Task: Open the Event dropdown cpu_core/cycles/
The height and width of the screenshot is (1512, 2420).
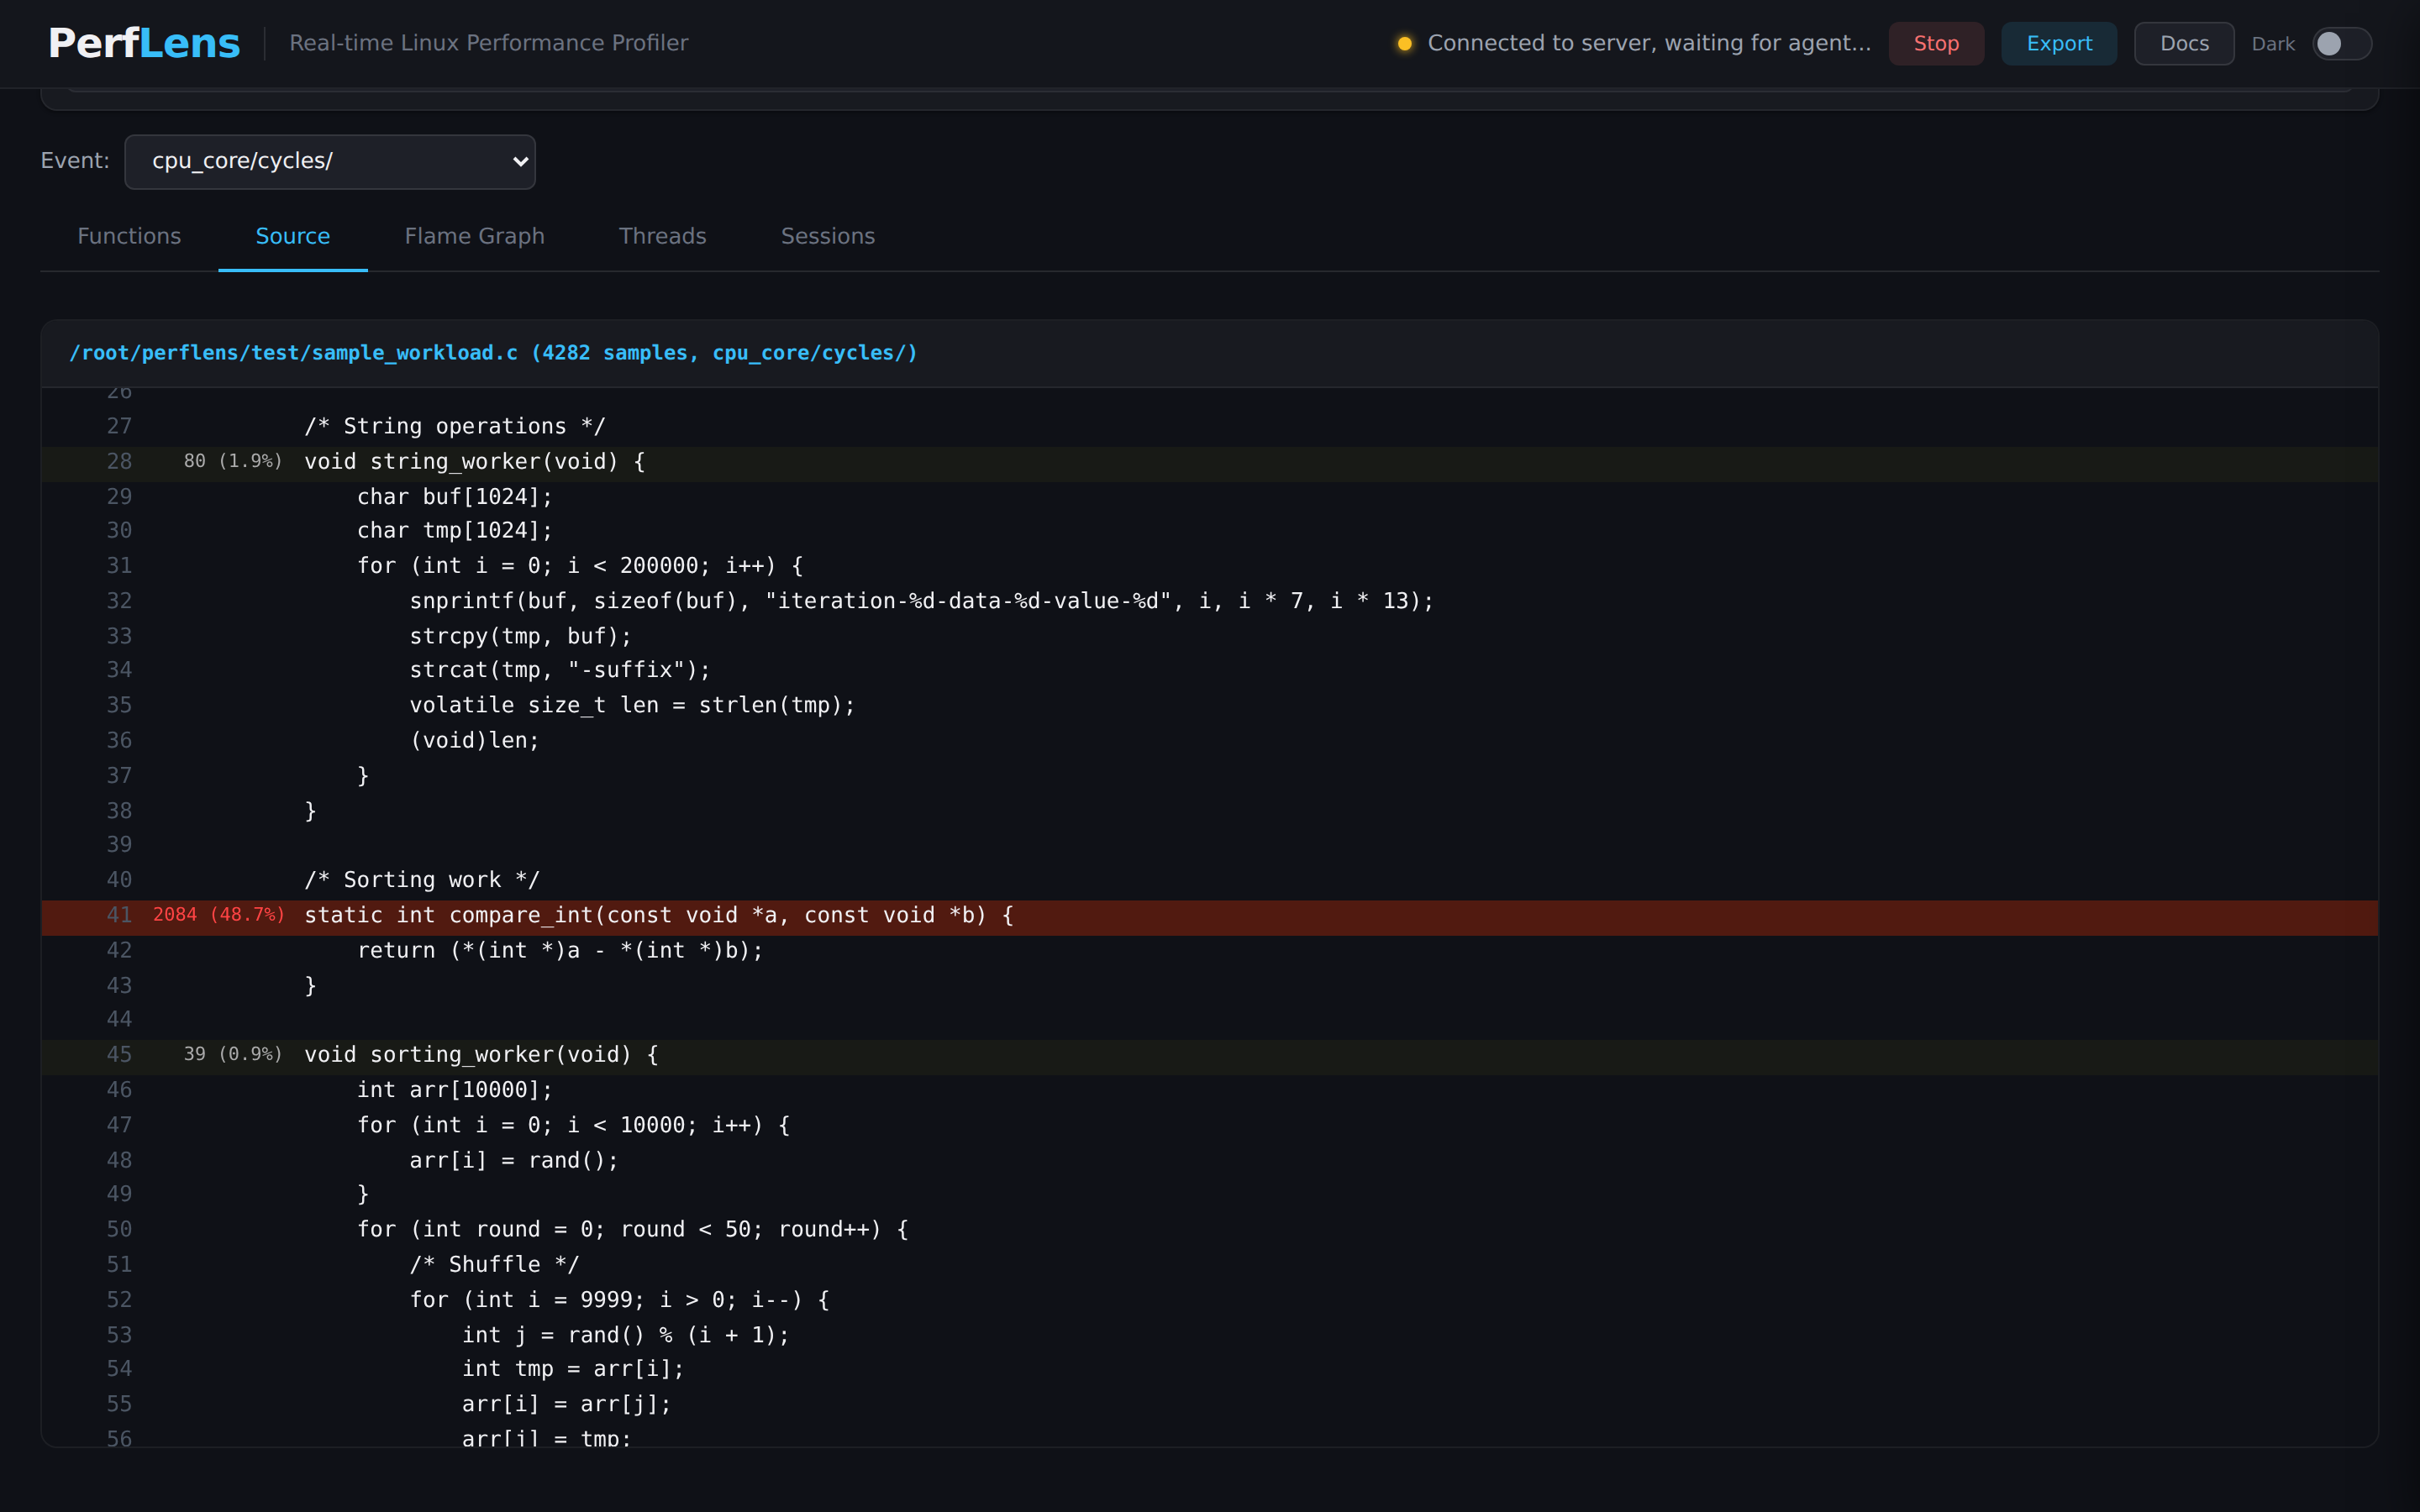Action: pos(330,161)
